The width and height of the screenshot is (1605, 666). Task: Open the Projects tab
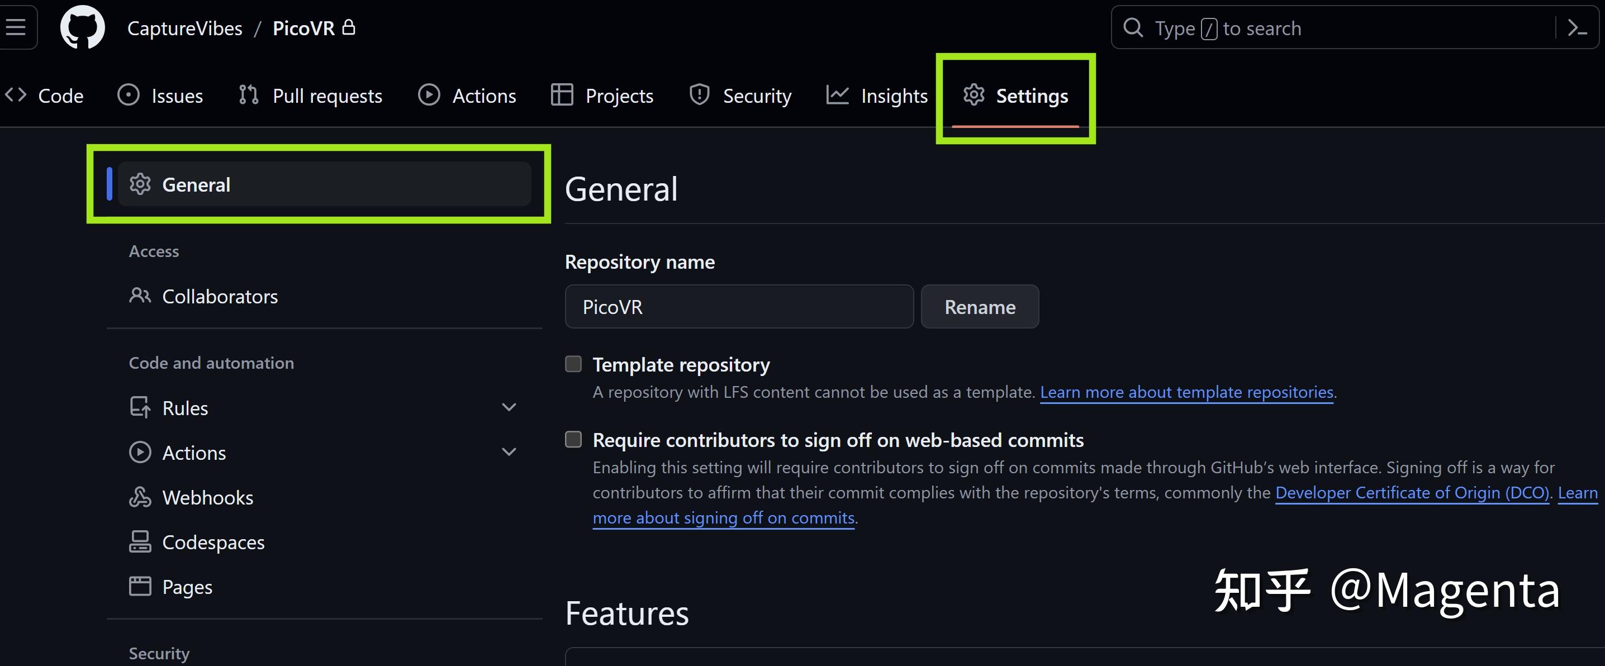click(602, 96)
